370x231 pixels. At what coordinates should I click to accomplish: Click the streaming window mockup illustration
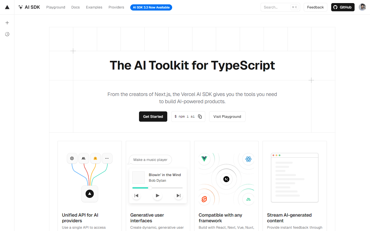click(x=295, y=178)
